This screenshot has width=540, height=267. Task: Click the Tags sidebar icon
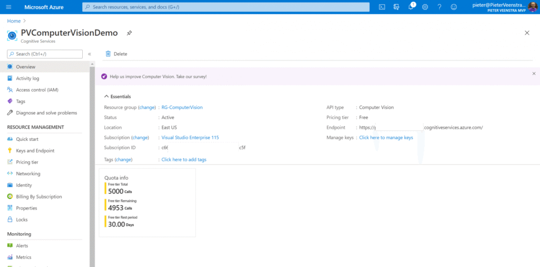[x=10, y=101]
